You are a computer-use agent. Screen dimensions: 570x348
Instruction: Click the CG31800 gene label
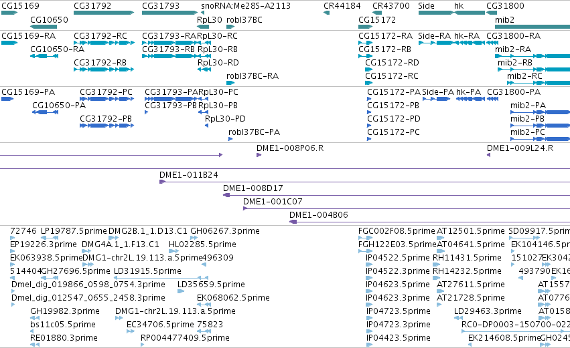point(505,6)
